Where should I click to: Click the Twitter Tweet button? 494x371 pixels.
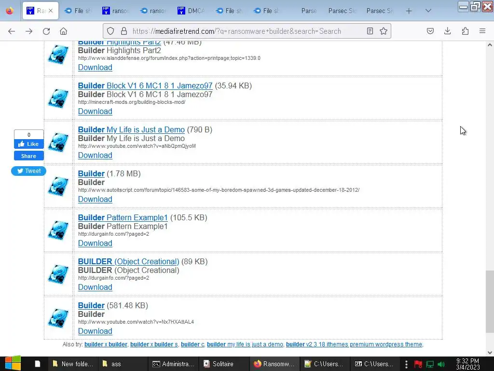coord(28,171)
